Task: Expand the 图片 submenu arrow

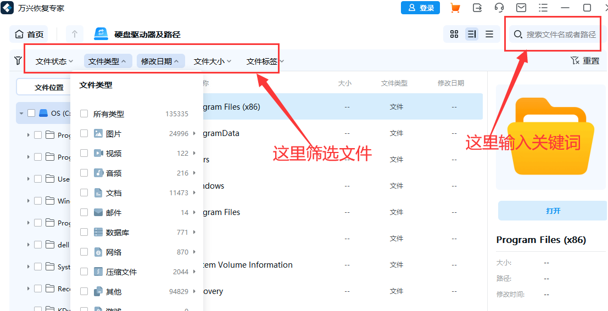Action: pos(194,134)
